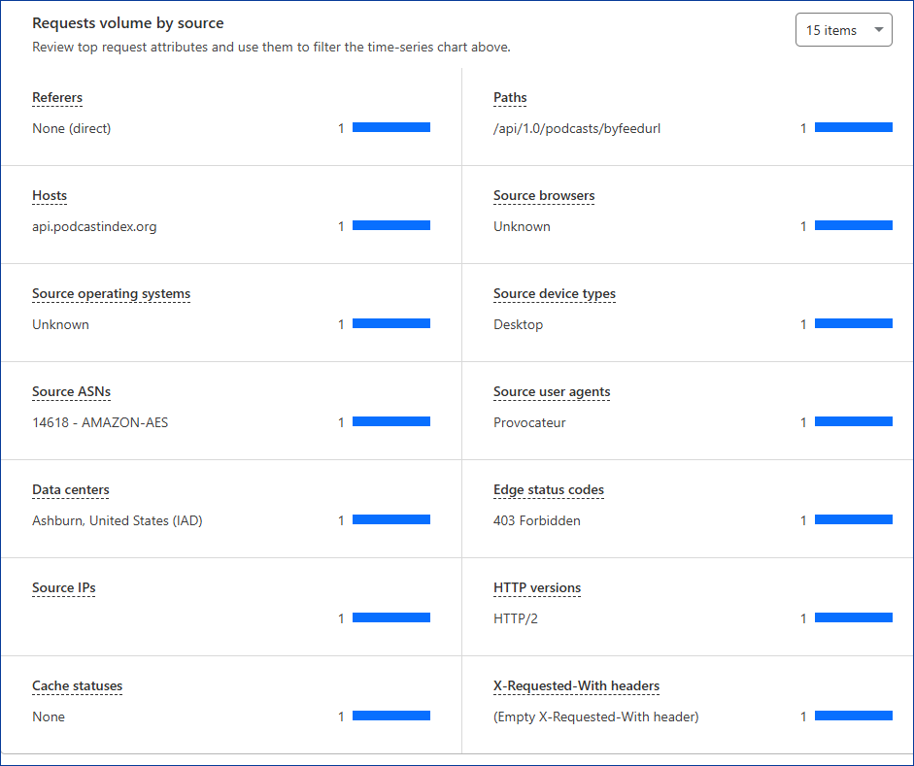The height and width of the screenshot is (766, 914).
Task: Click the HTTP versions heading
Action: (536, 588)
